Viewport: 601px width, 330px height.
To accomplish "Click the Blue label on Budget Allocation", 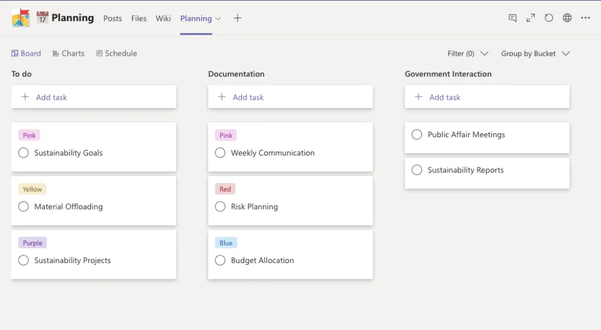I will tap(226, 243).
